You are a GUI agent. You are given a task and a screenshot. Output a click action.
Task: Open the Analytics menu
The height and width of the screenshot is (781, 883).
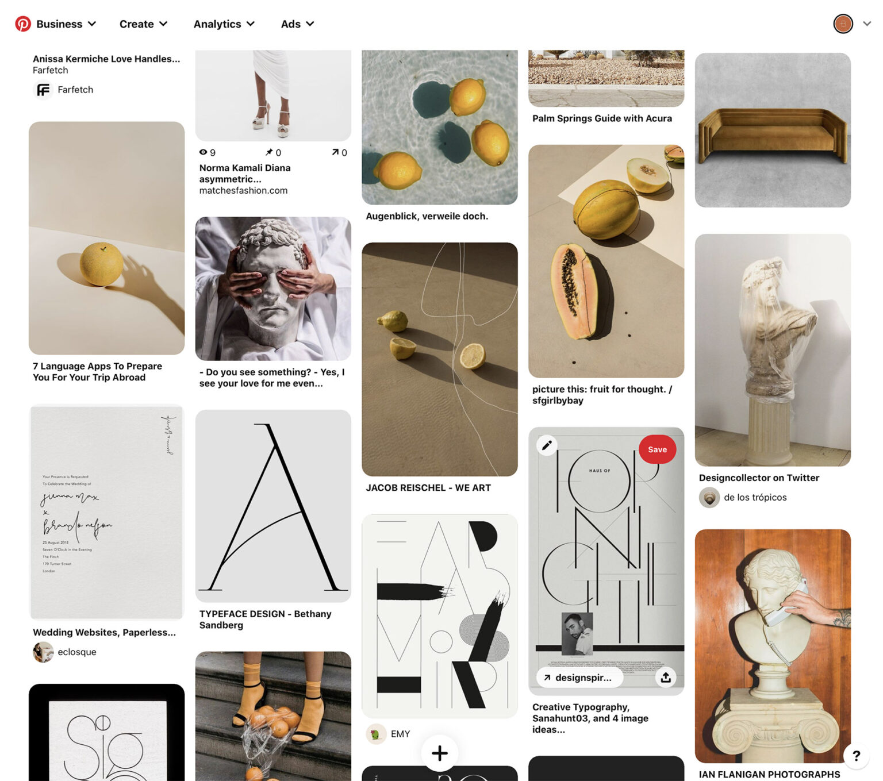click(x=224, y=24)
